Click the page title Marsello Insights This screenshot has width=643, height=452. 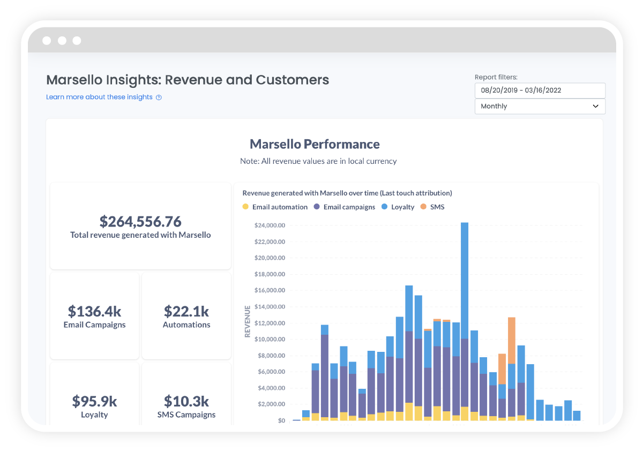(x=188, y=80)
